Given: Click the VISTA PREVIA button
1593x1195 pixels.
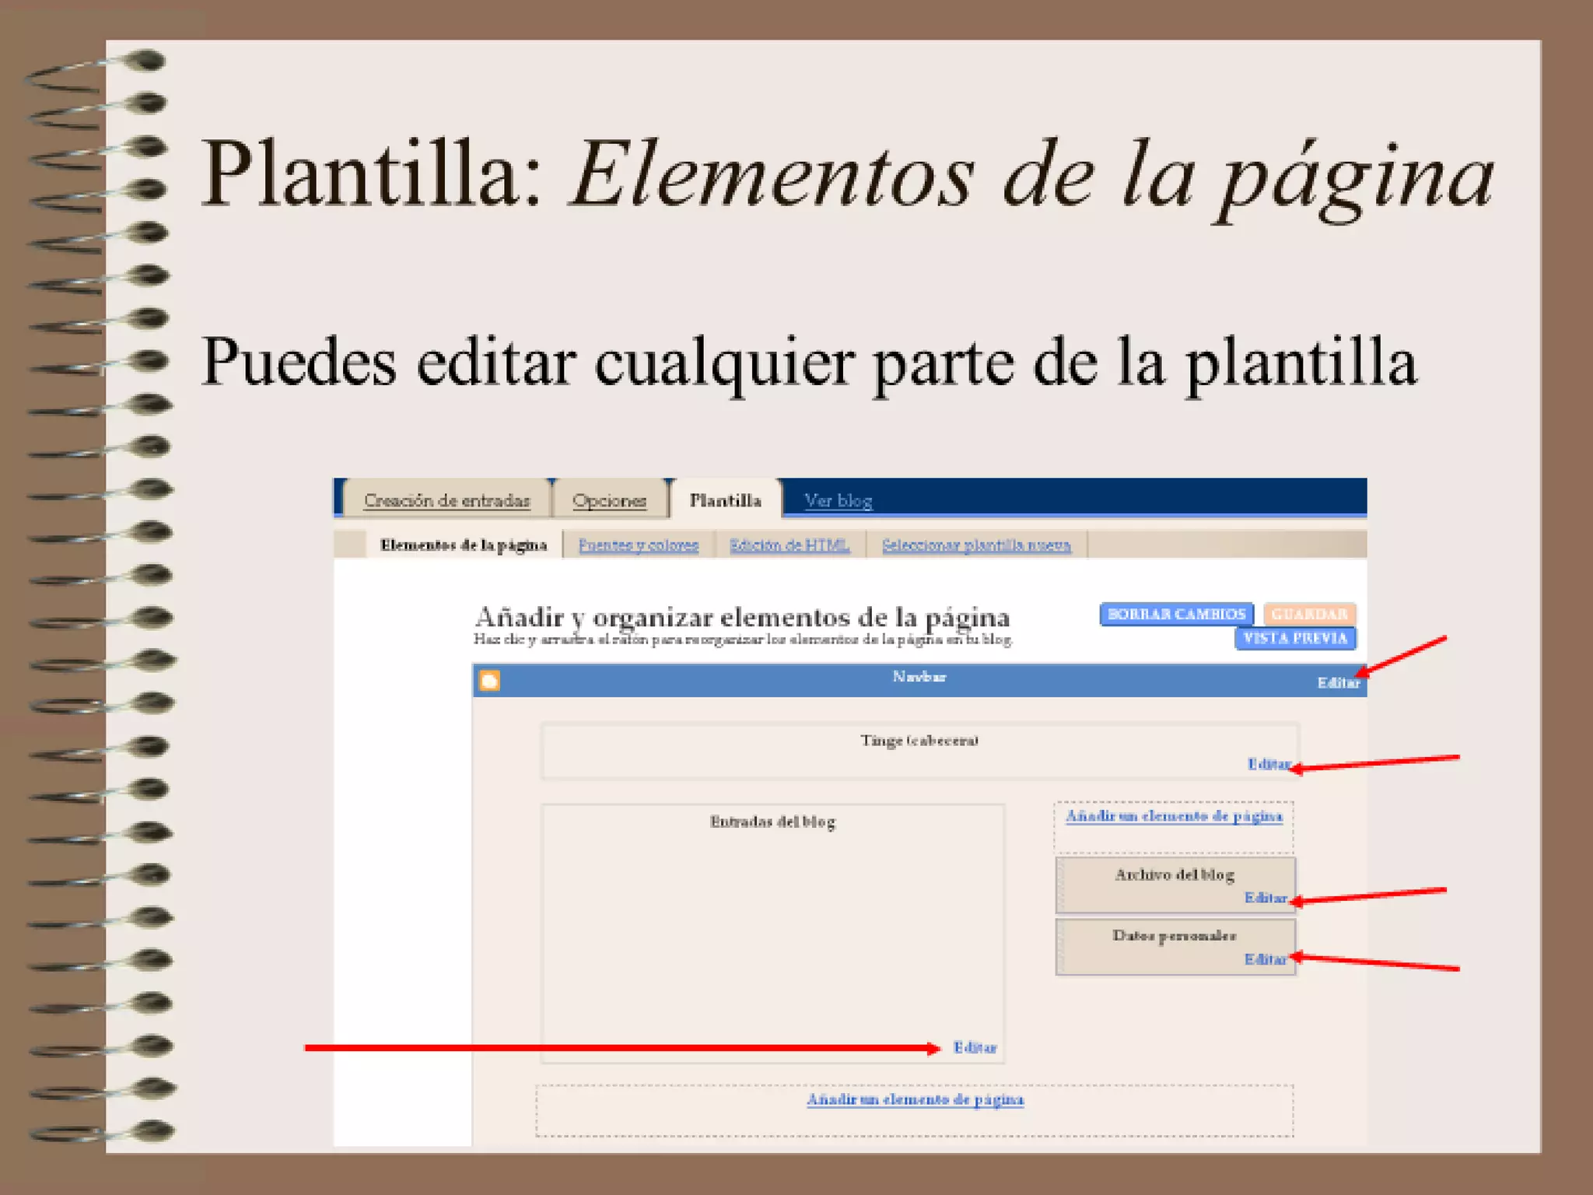Looking at the screenshot, I should point(1295,638).
